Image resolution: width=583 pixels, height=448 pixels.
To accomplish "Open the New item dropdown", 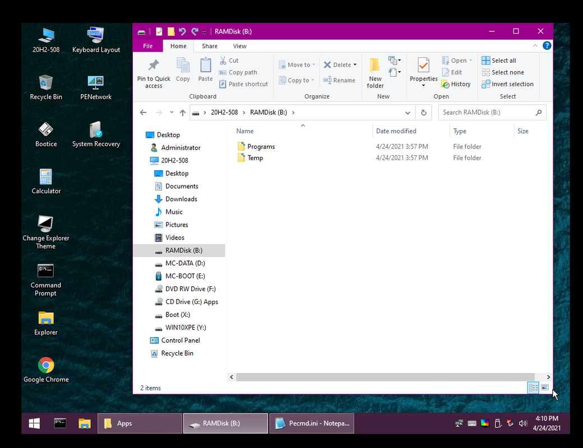I will (395, 60).
